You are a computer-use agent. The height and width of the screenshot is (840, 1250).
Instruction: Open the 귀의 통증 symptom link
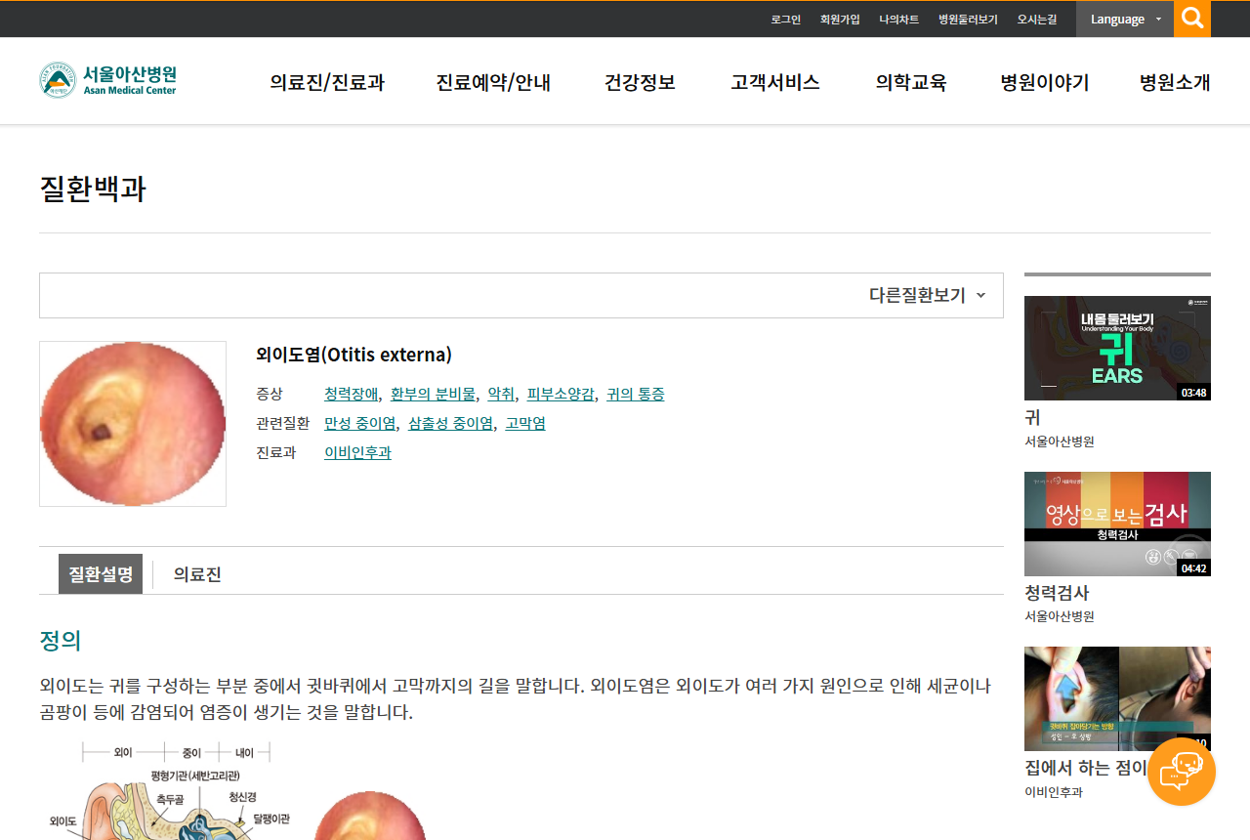(x=636, y=394)
